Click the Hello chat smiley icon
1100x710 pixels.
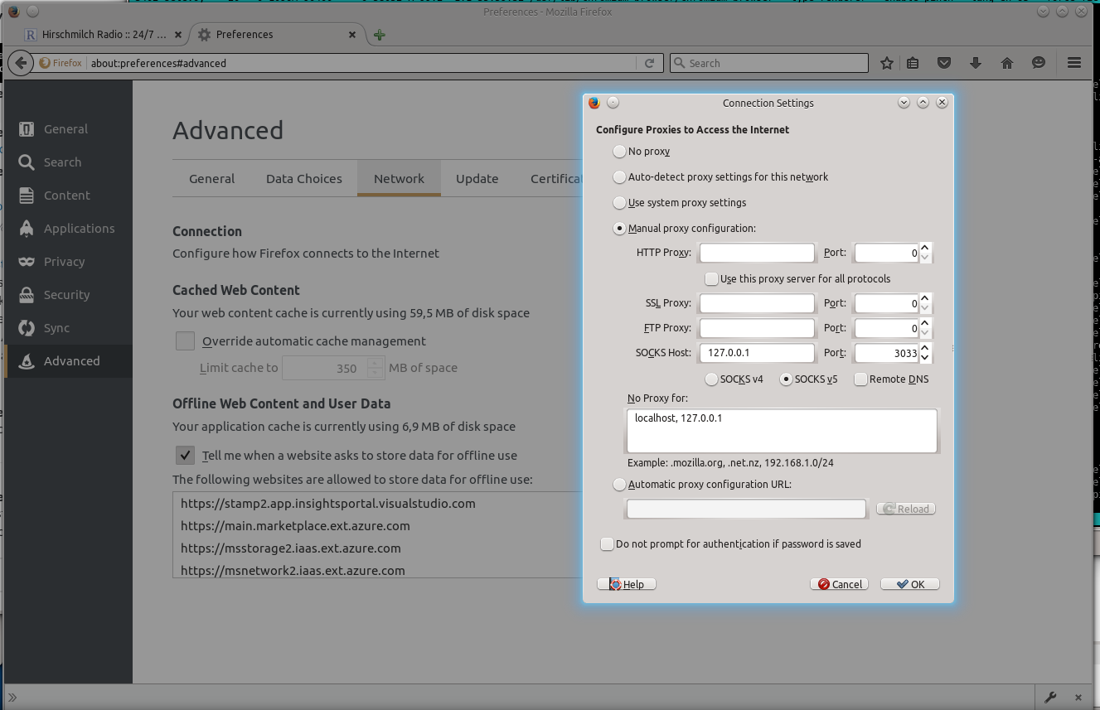point(1039,63)
